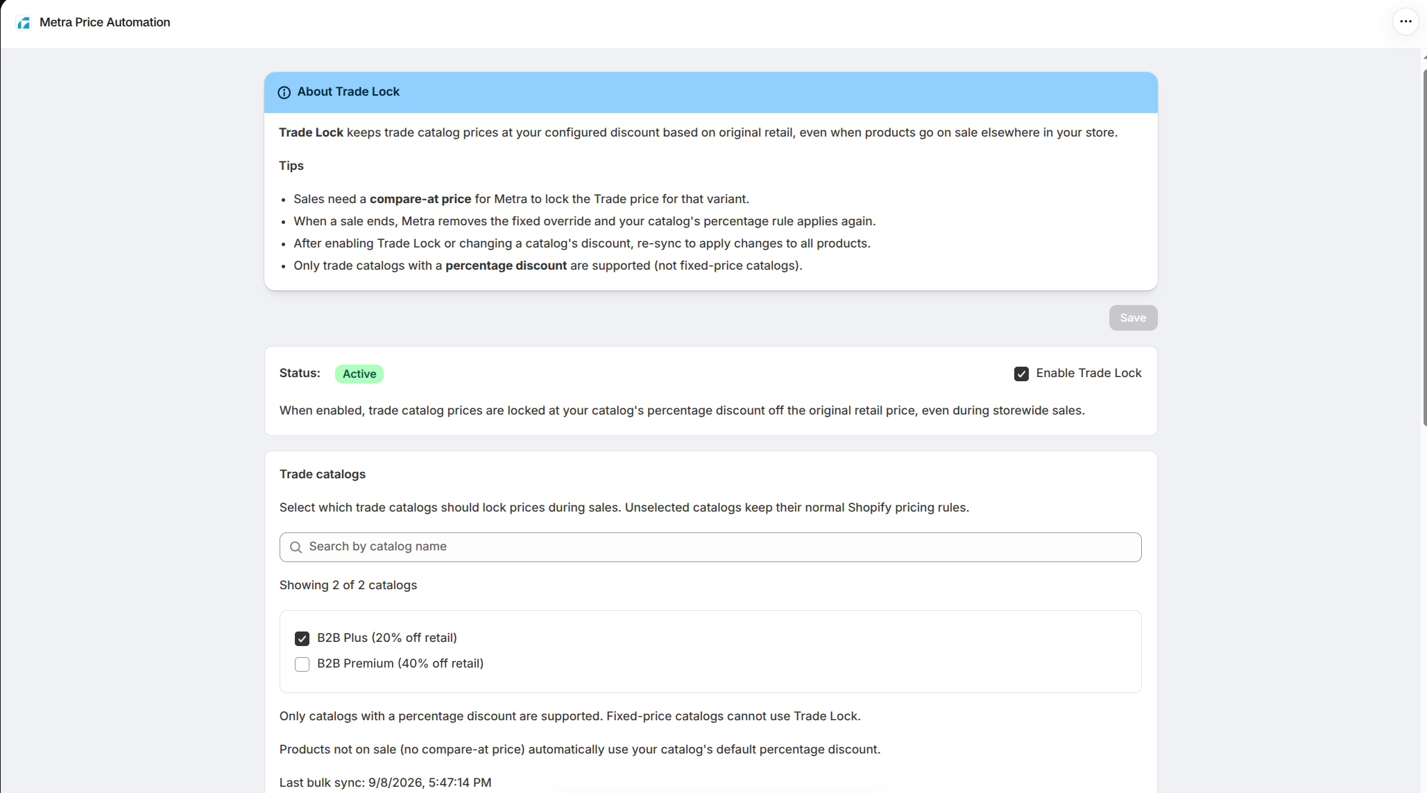Click the Tips heading
Screen dimensions: 1427x793
coord(291,166)
